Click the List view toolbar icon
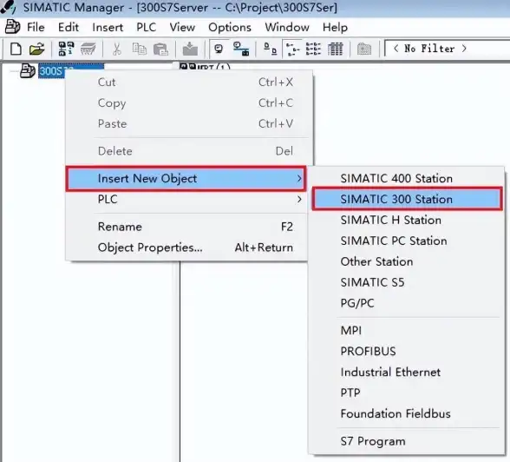The height and width of the screenshot is (462, 510). (314, 49)
